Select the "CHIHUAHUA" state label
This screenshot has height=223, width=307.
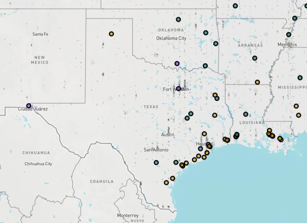tap(36, 153)
